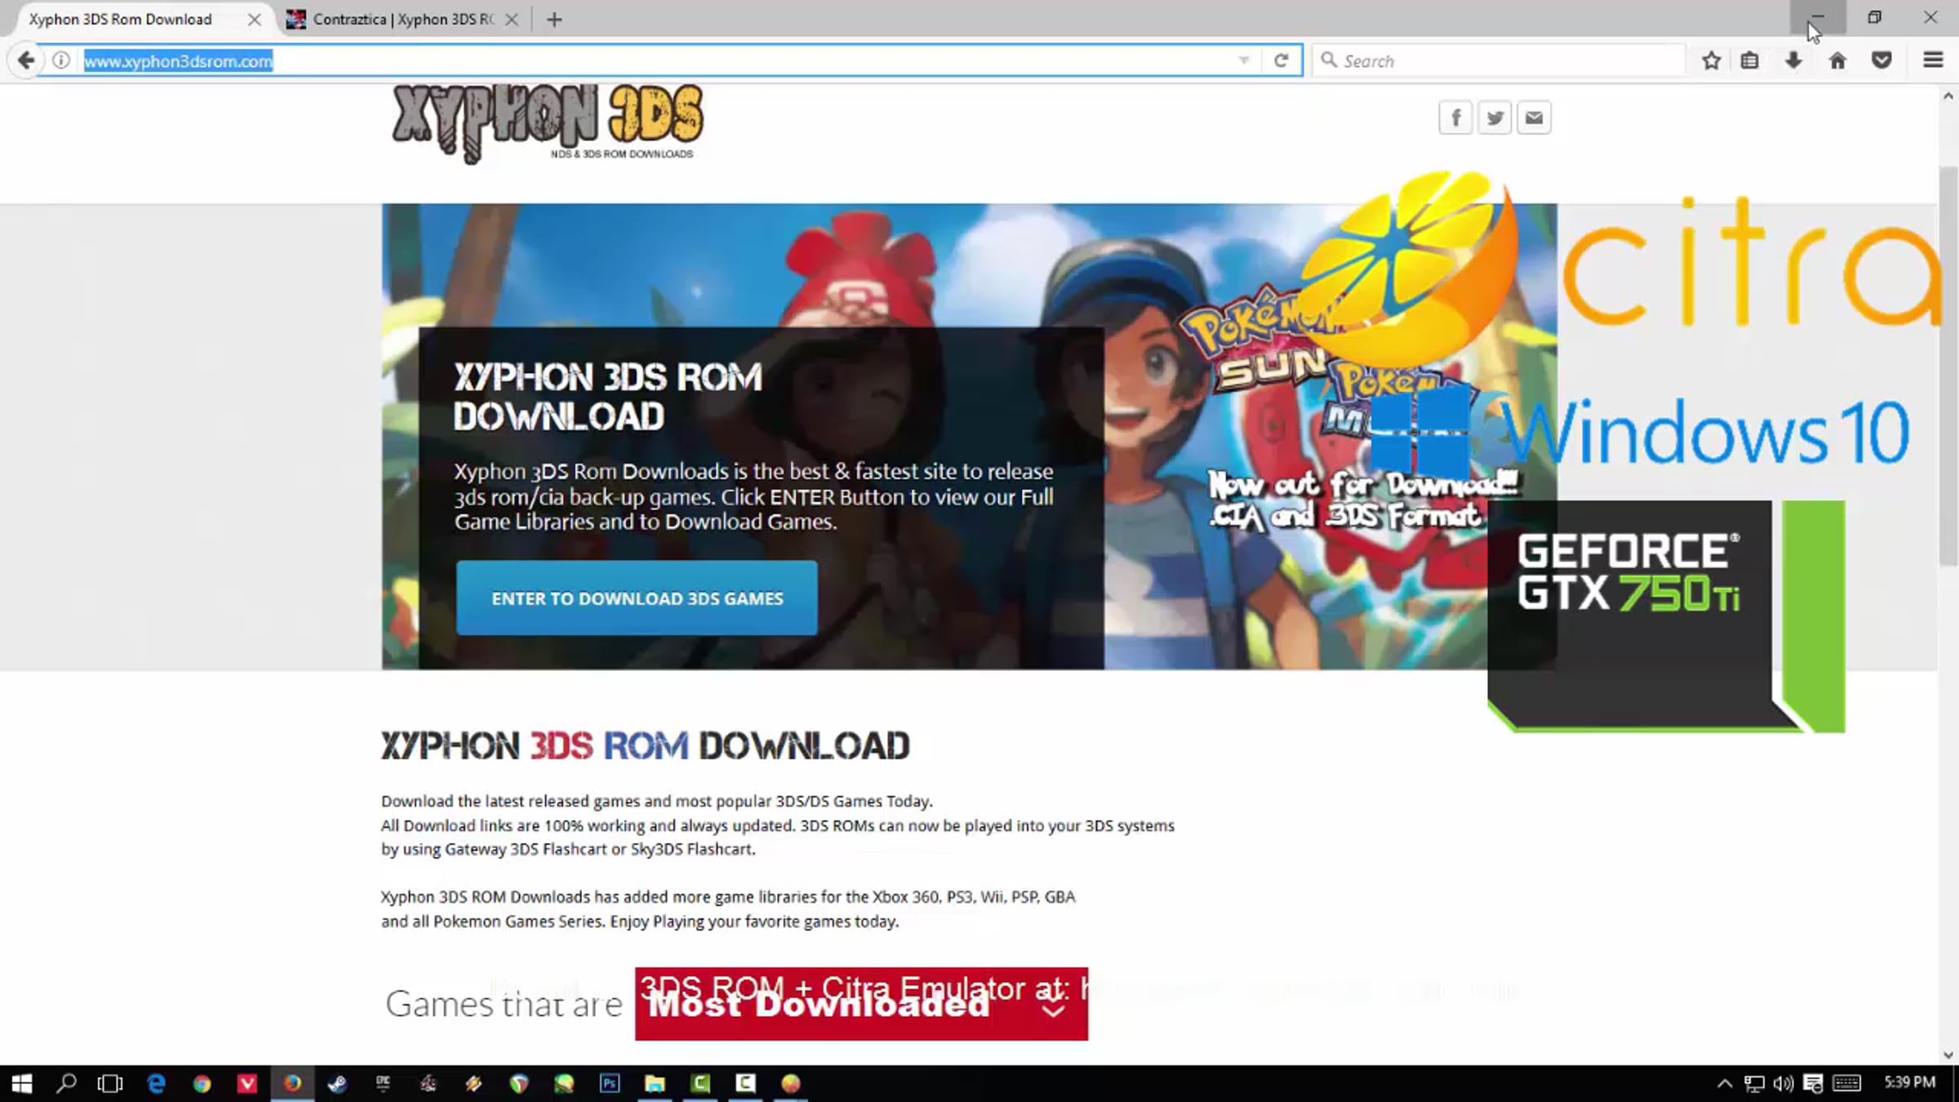This screenshot has height=1102, width=1959.
Task: Open the Xyphon Facebook page
Action: 1455,118
